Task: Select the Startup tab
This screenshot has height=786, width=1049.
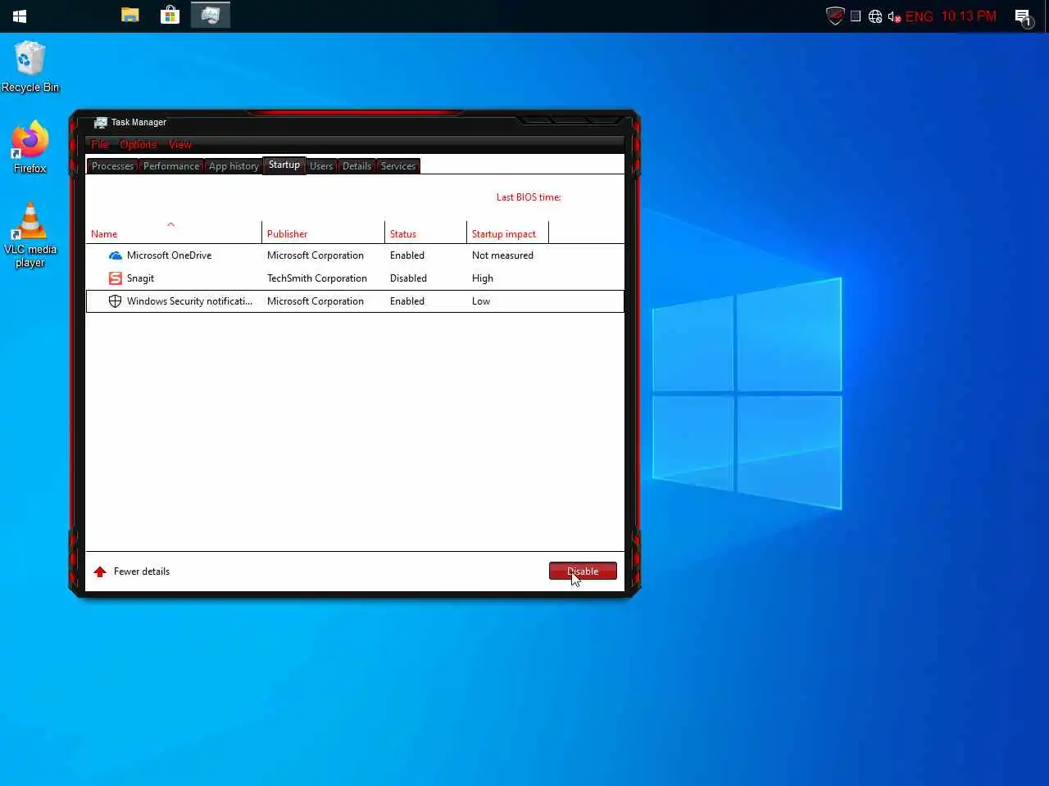Action: [x=284, y=165]
